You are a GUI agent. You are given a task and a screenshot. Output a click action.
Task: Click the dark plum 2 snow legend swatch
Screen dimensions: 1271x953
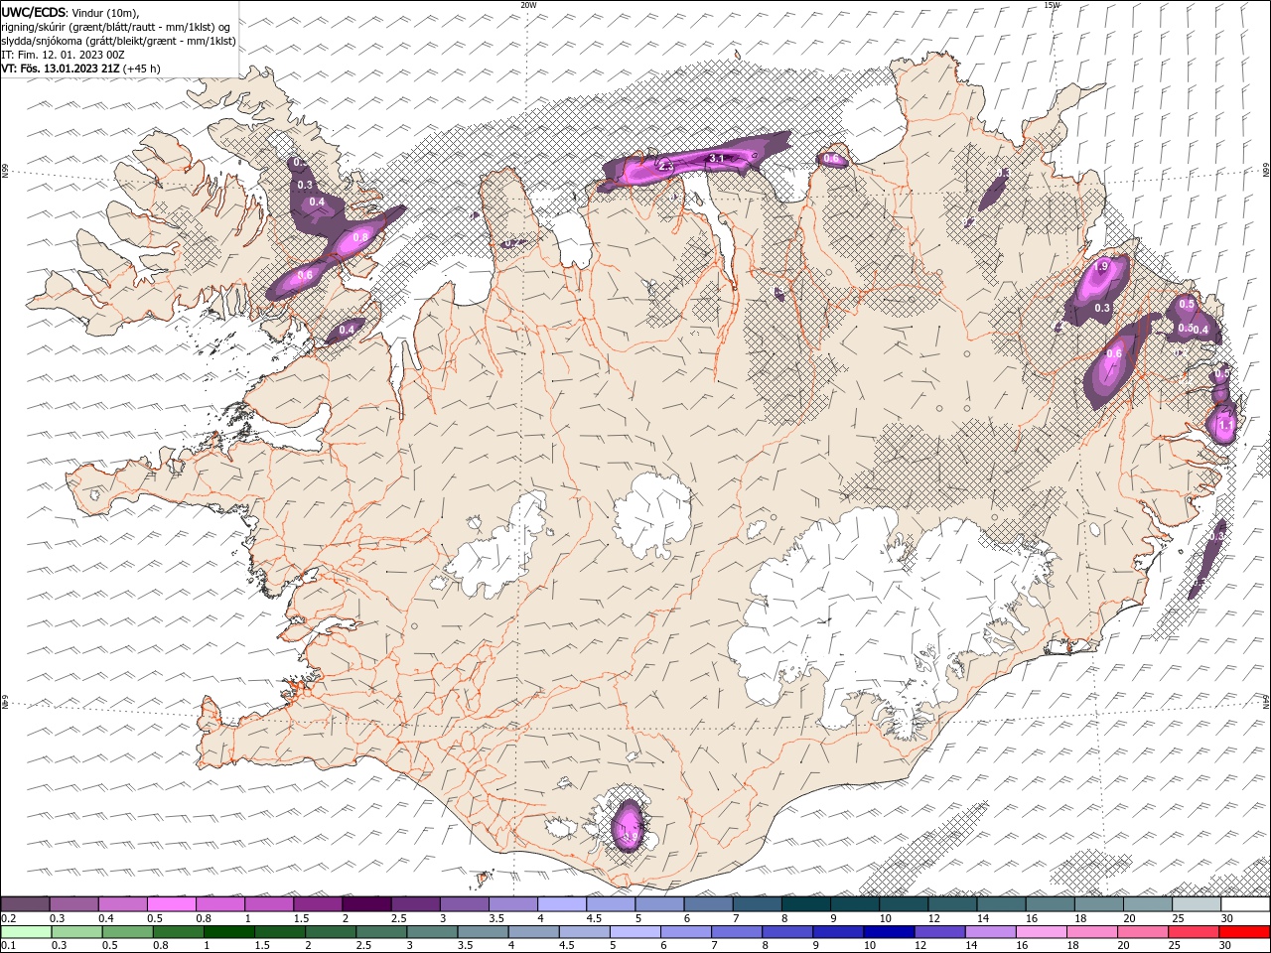tap(366, 904)
